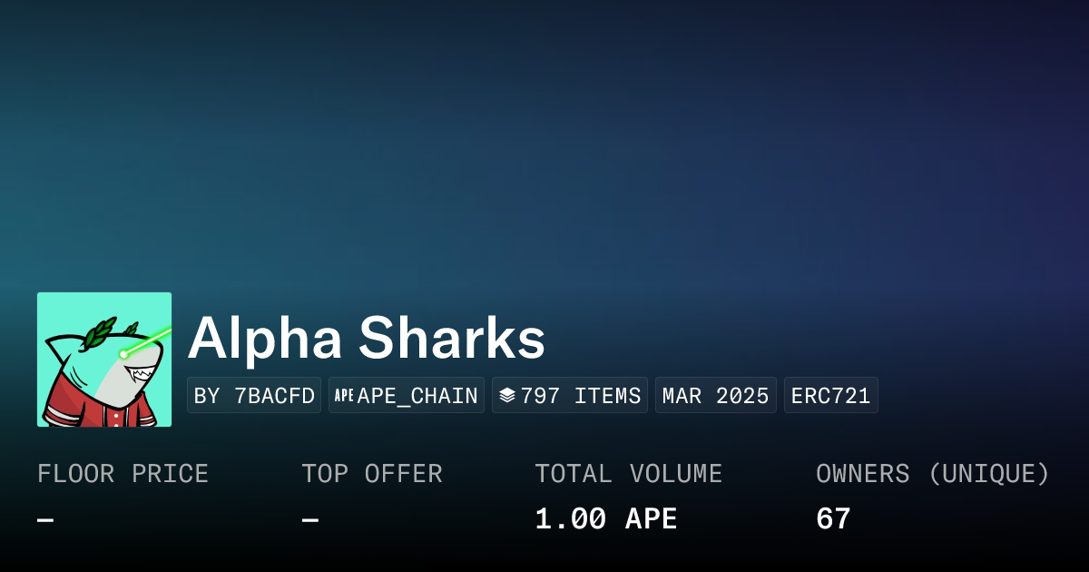This screenshot has width=1089, height=572.
Task: Select the OWNERS (UNIQUE) label
Action: coord(932,474)
